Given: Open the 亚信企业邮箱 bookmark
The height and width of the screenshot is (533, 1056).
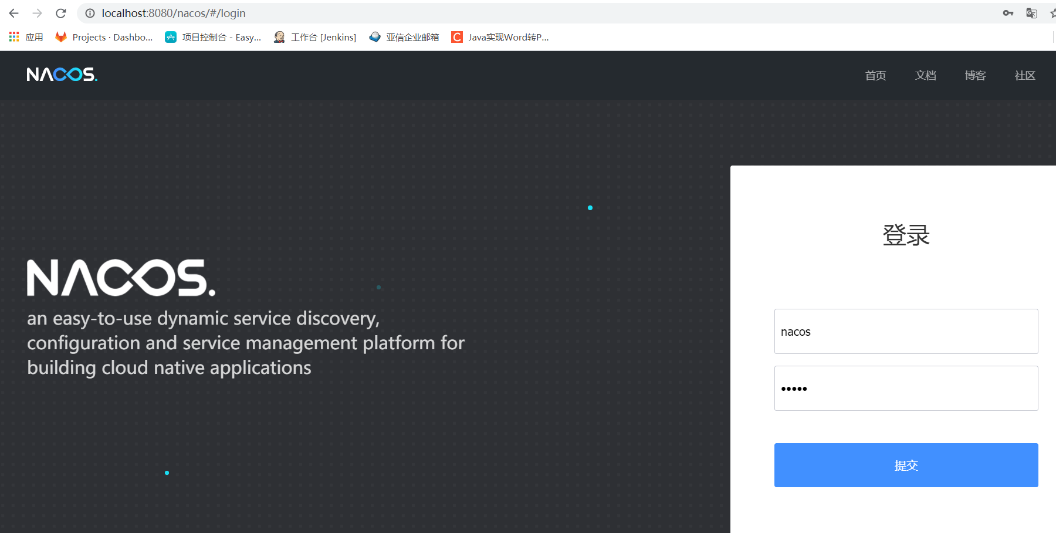Looking at the screenshot, I should [x=404, y=37].
